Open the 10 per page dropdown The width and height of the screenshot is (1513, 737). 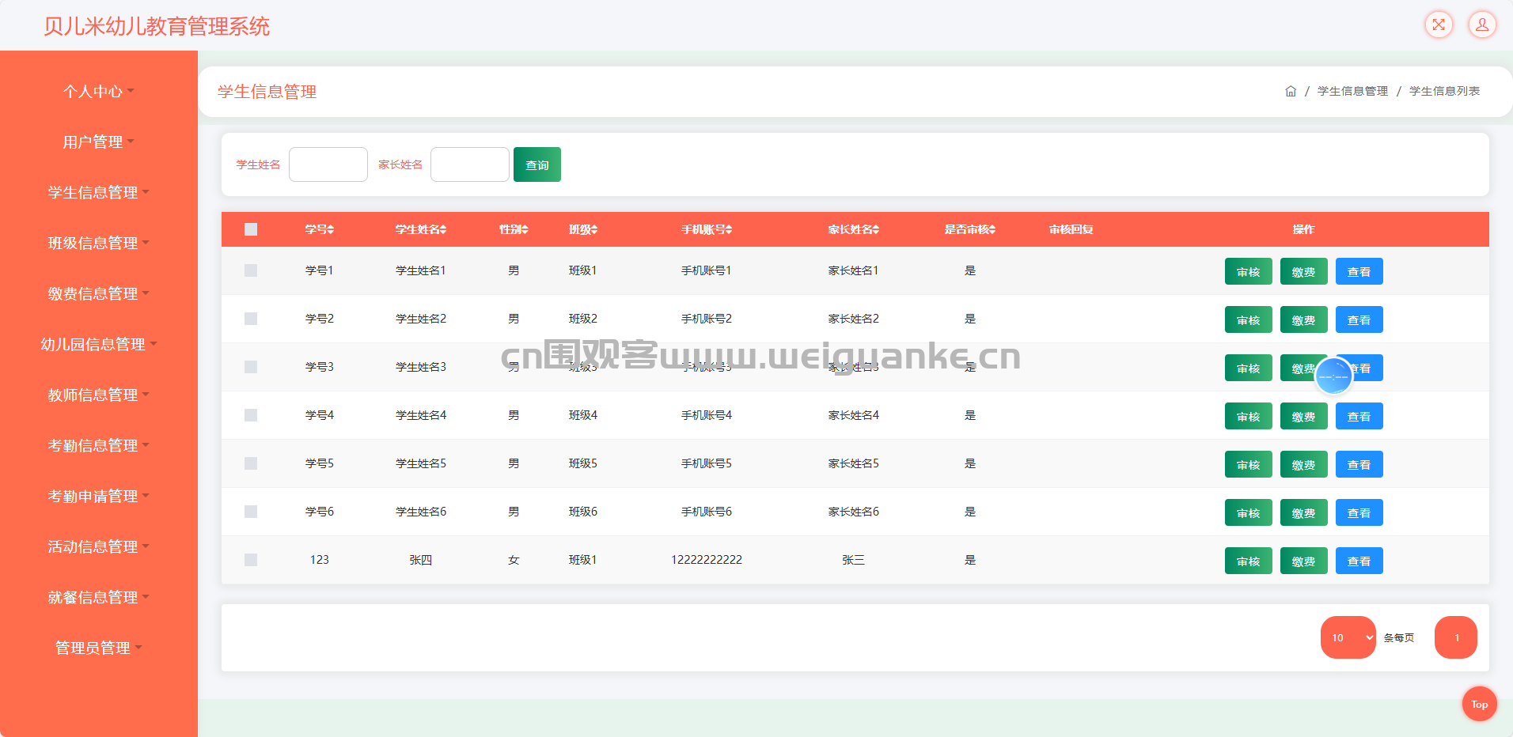pyautogui.click(x=1348, y=637)
